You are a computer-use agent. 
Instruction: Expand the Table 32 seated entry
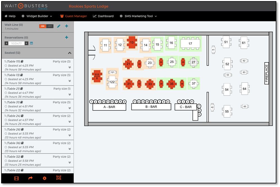[x=70, y=162]
